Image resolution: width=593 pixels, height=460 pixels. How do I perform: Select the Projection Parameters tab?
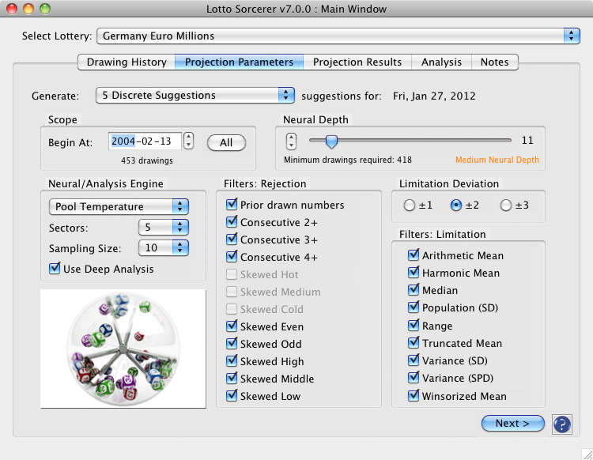[x=239, y=62]
